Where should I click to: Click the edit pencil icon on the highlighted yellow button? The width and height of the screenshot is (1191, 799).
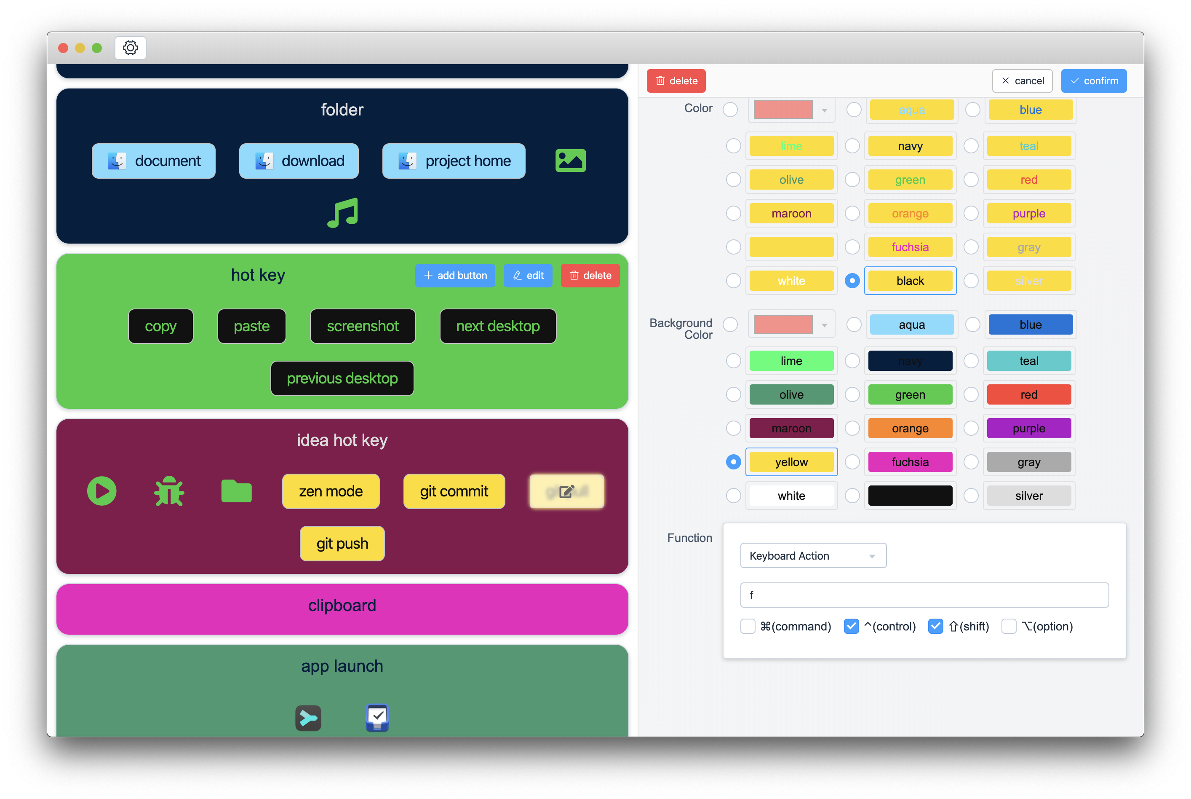tap(566, 491)
